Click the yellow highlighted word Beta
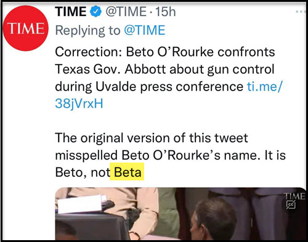This screenshot has width=308, height=242. 128,172
